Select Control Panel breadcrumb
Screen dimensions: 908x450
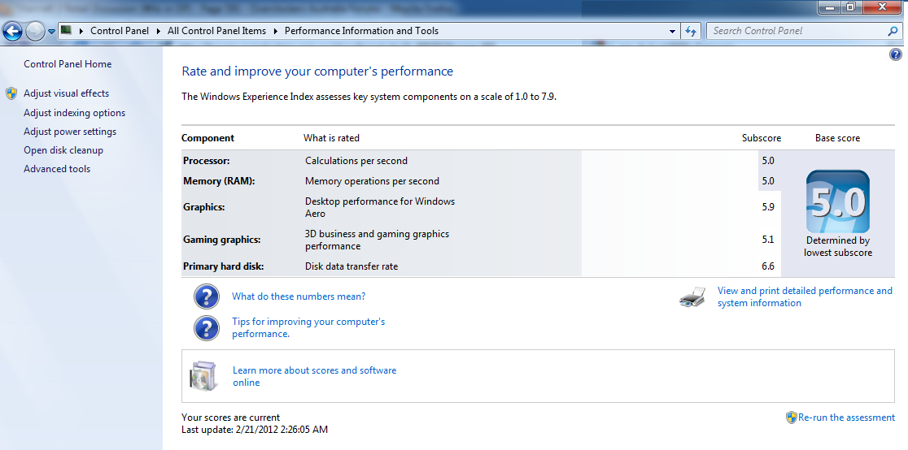pos(120,31)
